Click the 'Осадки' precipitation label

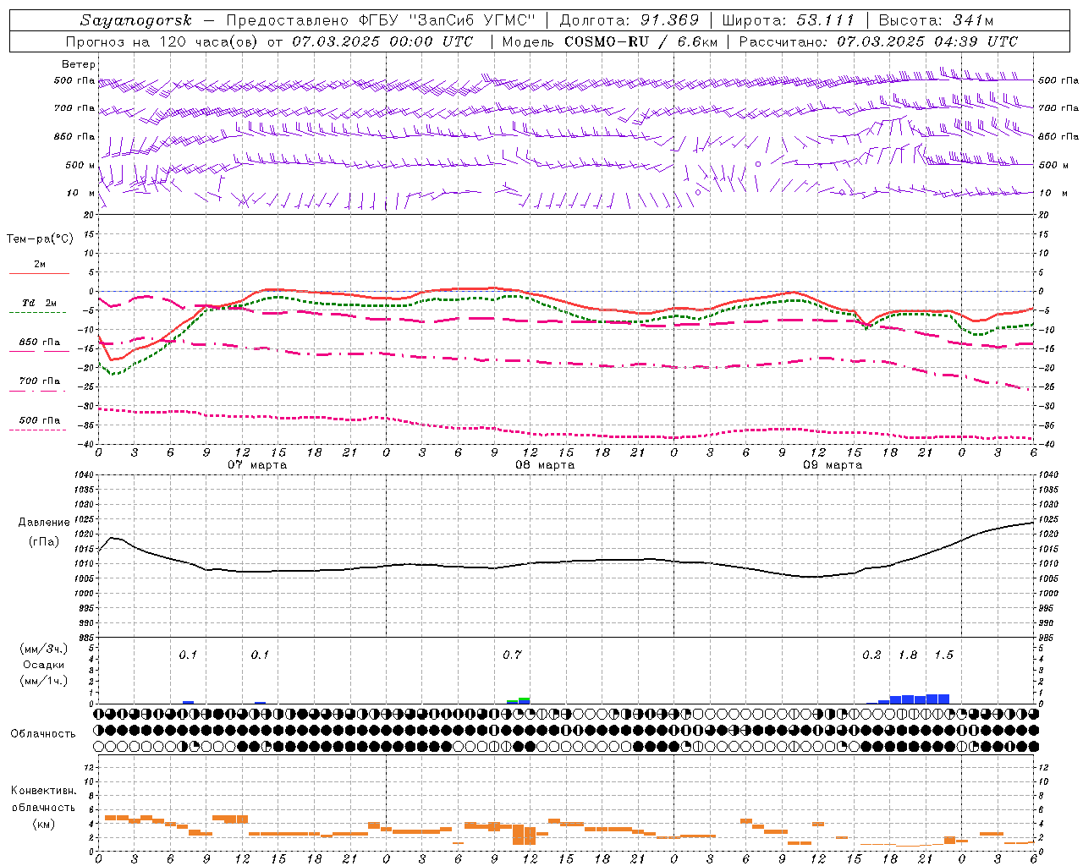(x=43, y=665)
